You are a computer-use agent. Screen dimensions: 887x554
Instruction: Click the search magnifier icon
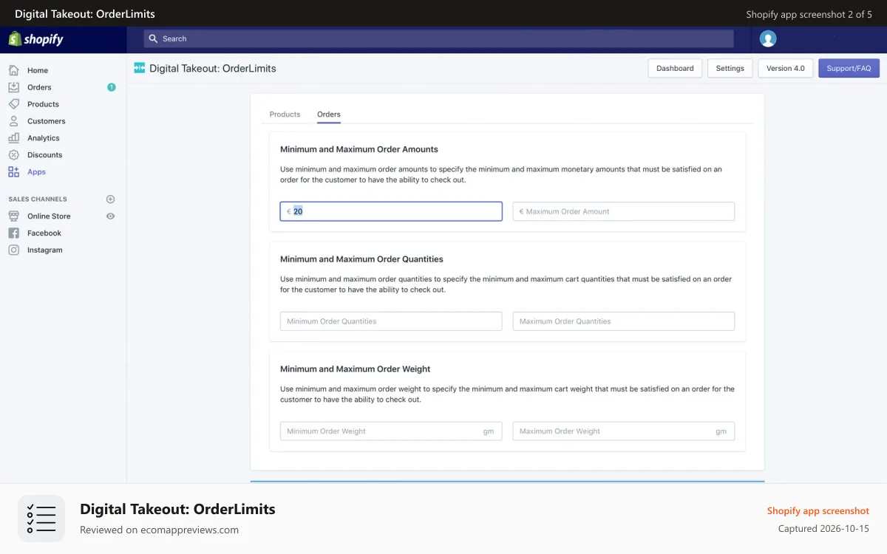[153, 39]
